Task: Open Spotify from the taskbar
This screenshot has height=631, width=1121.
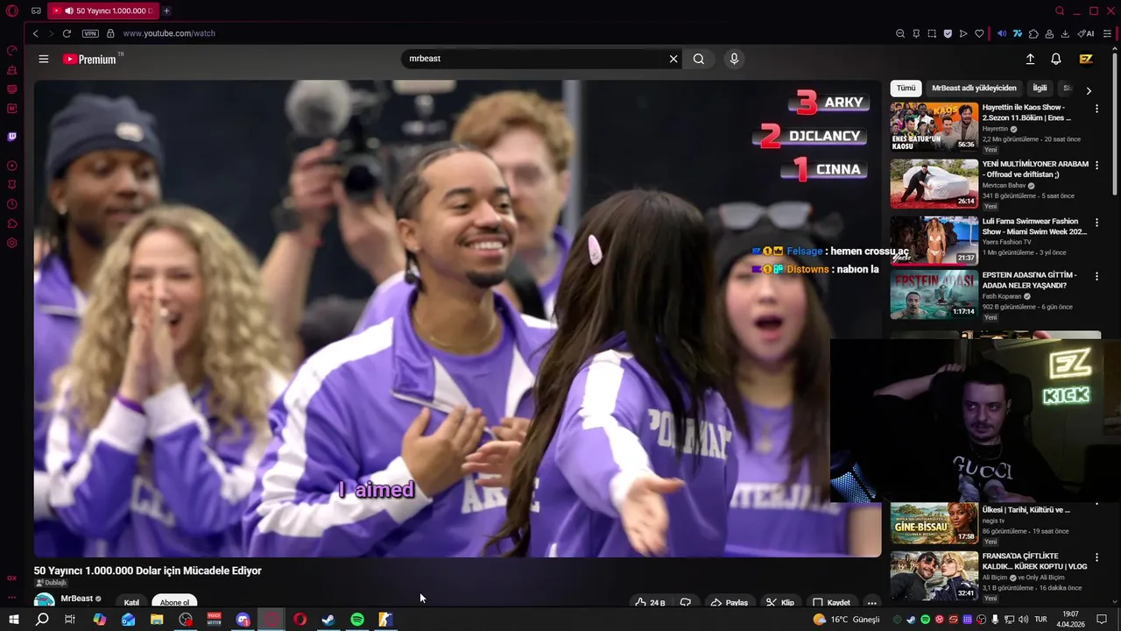Action: point(357,620)
